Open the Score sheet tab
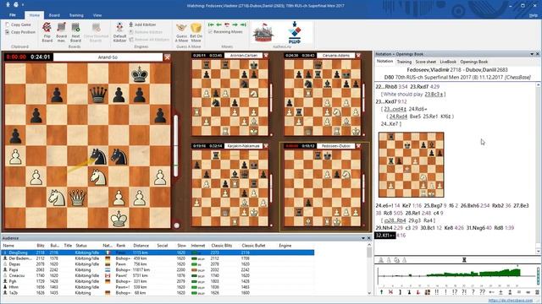This screenshot has height=304, width=542. 425,62
